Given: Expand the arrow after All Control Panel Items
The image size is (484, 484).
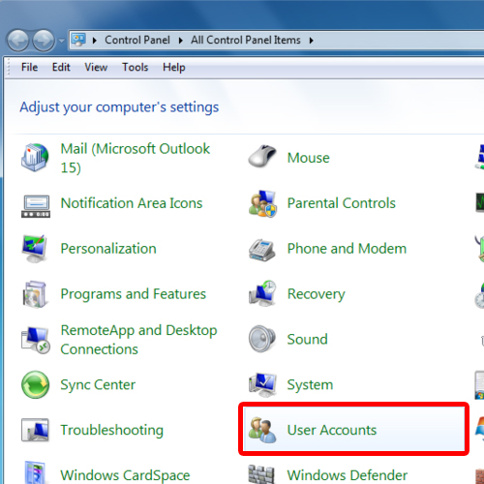Looking at the screenshot, I should click(312, 41).
